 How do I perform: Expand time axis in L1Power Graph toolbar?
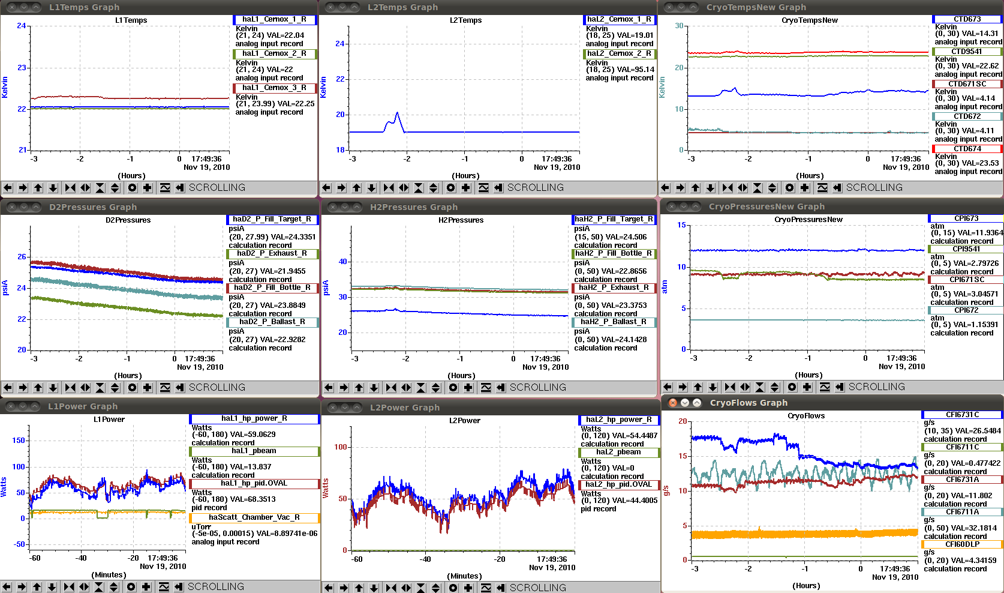(84, 587)
